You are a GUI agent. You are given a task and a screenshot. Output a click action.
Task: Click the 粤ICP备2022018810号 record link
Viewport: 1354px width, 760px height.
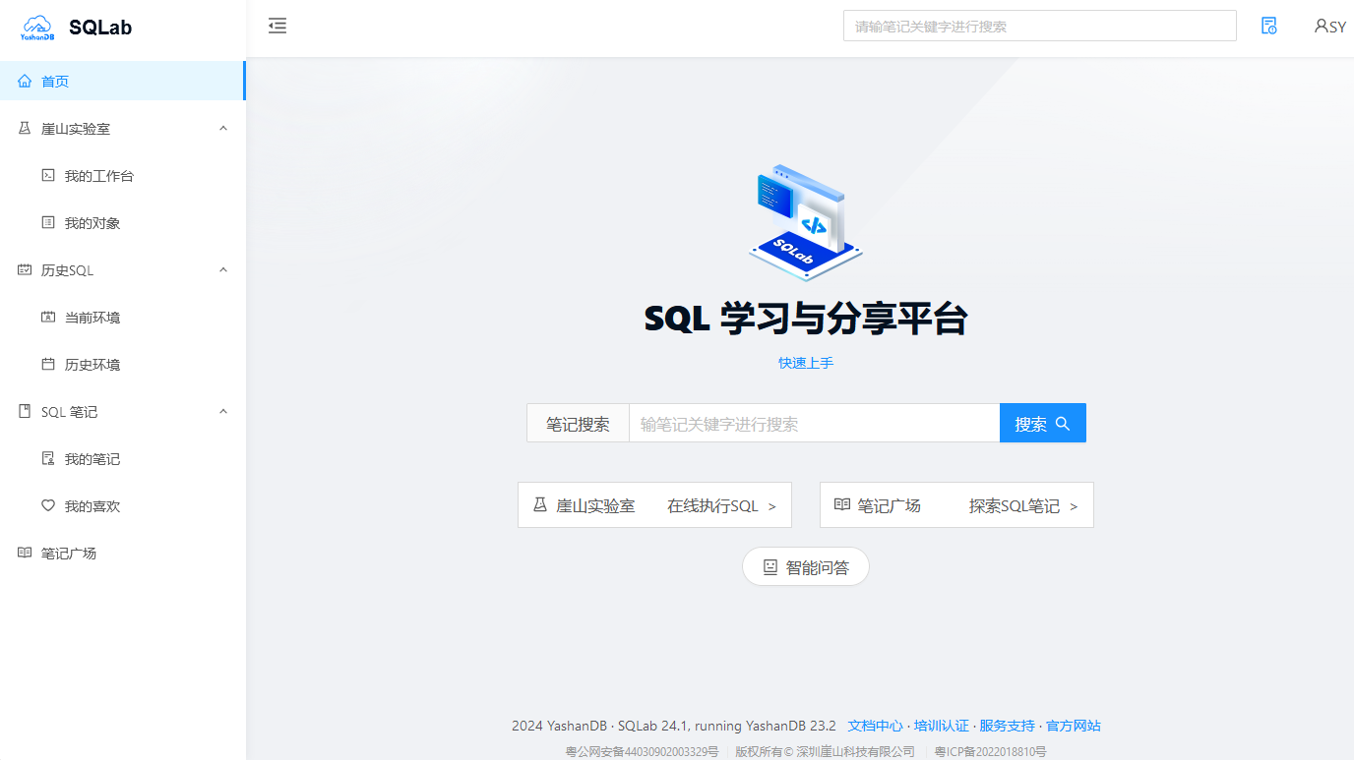pos(990,752)
